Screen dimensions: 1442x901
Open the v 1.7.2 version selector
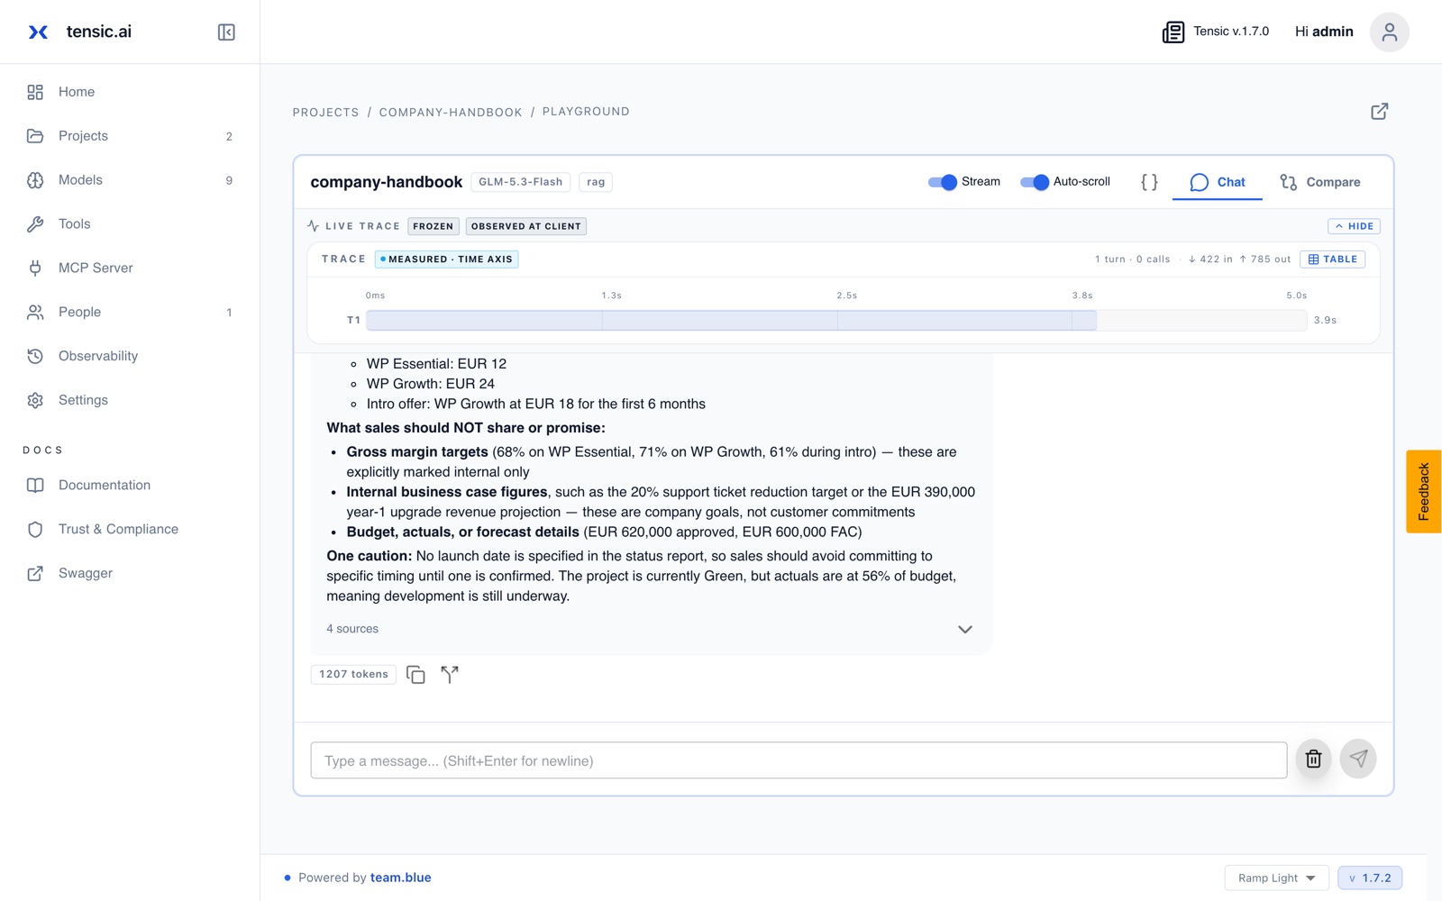click(x=1370, y=878)
